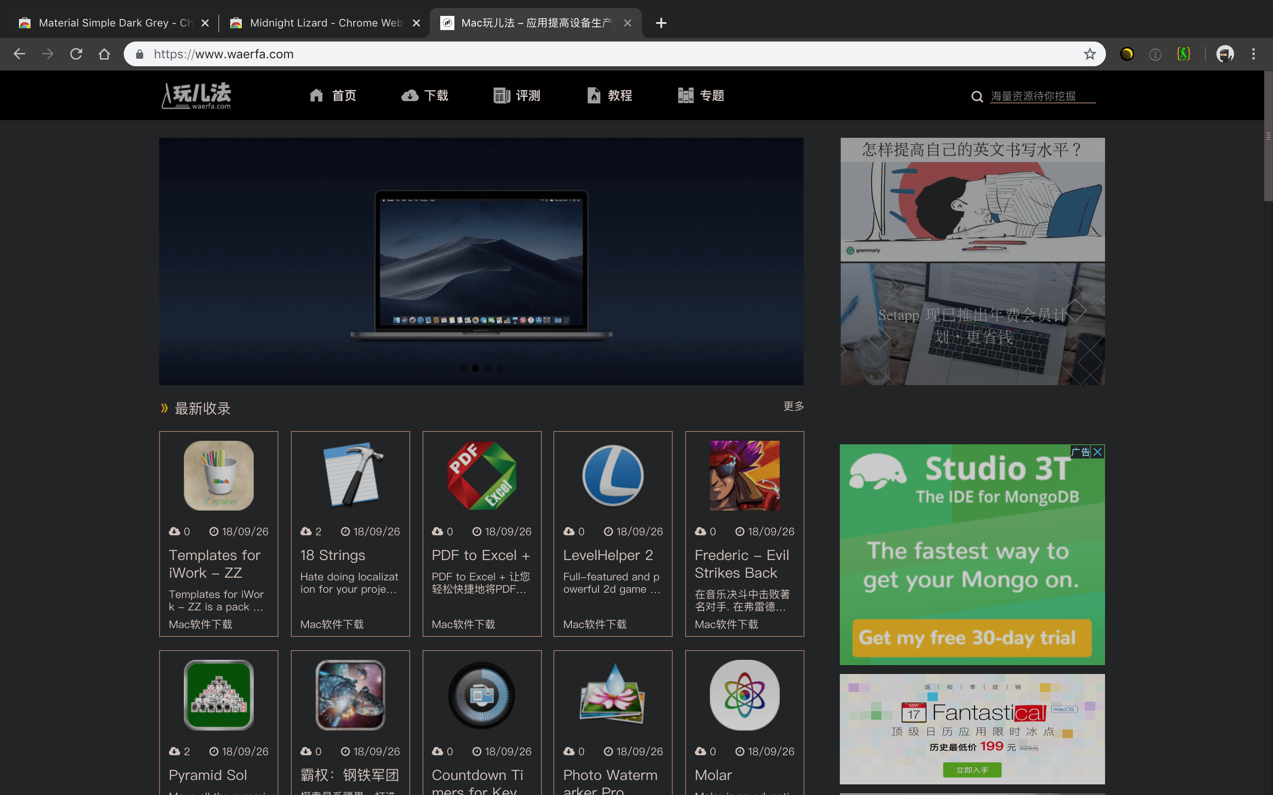Click the LevelHelper 2 app icon

pyautogui.click(x=613, y=475)
